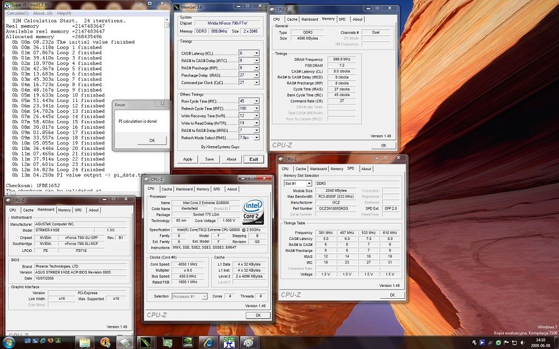The height and width of the screenshot is (349, 559).
Task: Expand Write Recovery Time (tWR) dropdown
Action: coord(257,116)
